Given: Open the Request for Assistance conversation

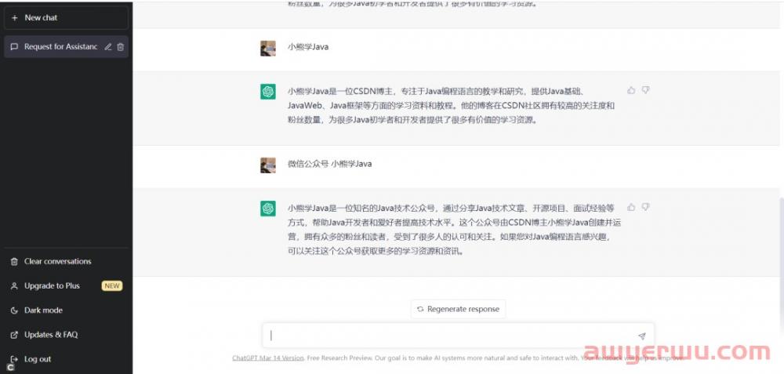Looking at the screenshot, I should (66, 46).
